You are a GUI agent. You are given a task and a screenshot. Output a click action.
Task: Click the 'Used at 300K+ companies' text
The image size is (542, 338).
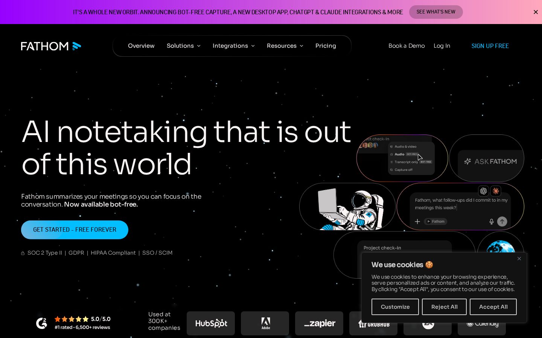(164, 321)
